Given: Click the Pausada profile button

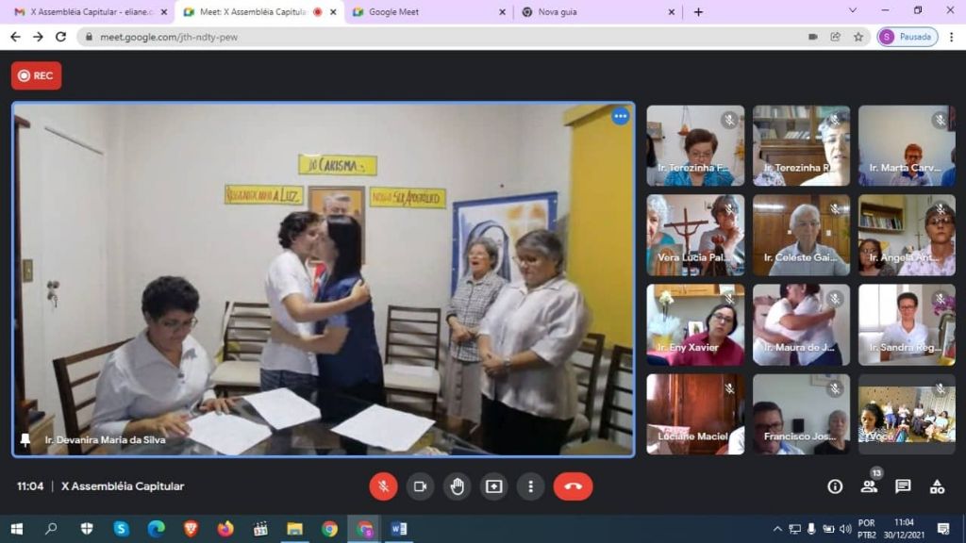Looking at the screenshot, I should tap(908, 37).
